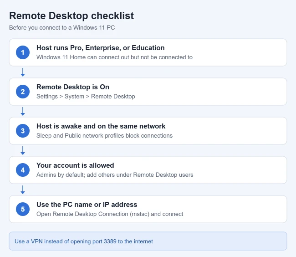296x257 pixels.
Task: Click 'Open Remote Desktop Connection (mstsc) and connect'
Action: click(110, 214)
